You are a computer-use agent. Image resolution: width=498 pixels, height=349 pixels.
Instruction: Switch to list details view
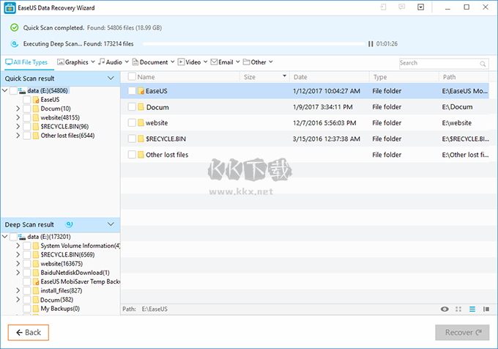tap(472, 309)
